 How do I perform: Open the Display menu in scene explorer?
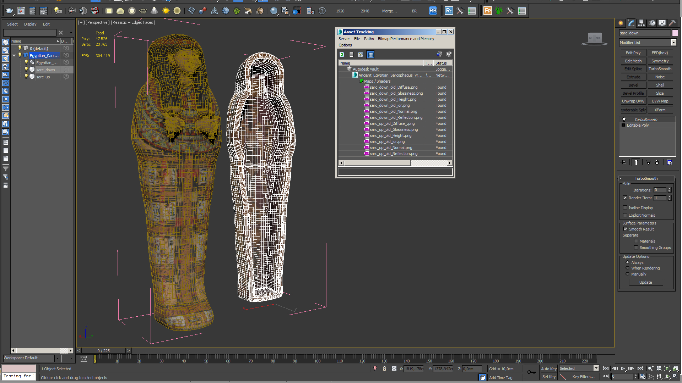click(30, 24)
